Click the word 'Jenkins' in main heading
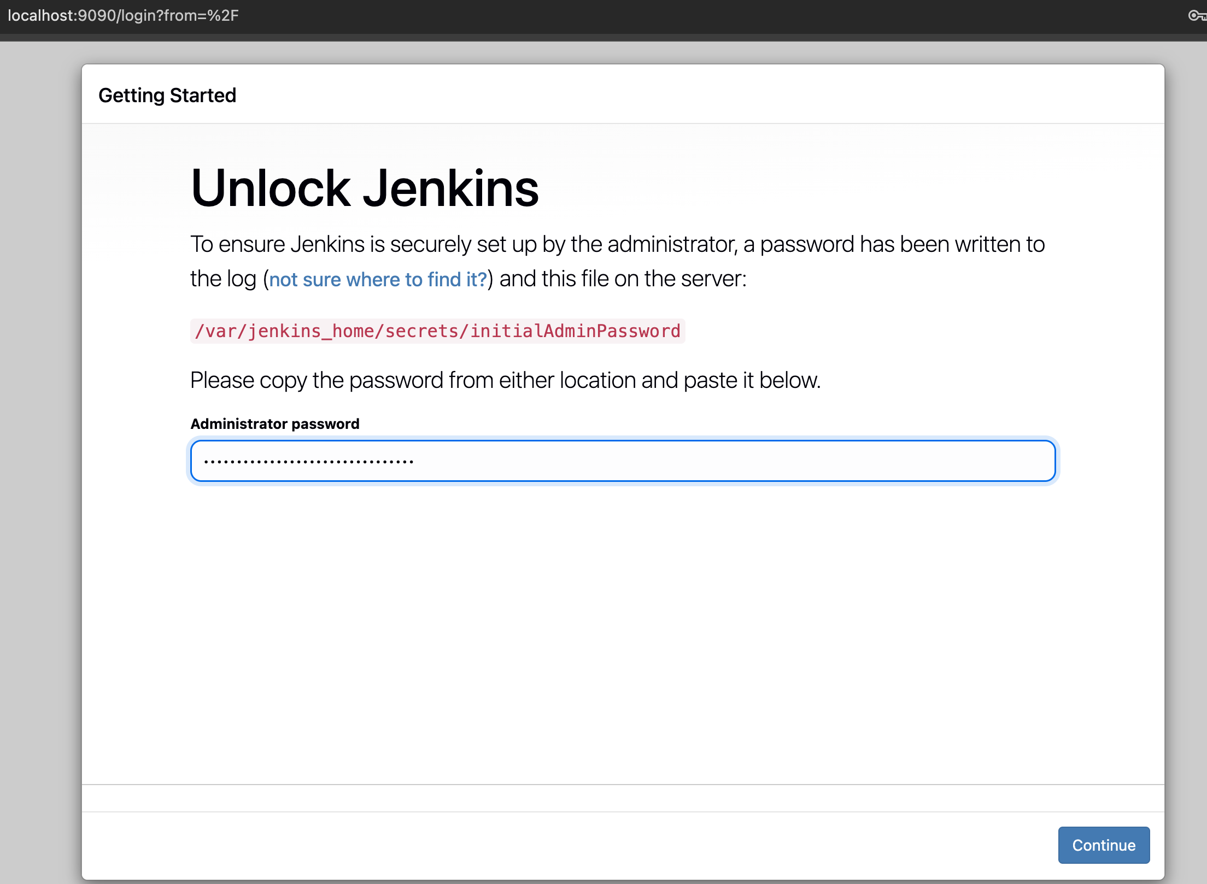1207x884 pixels. [451, 188]
